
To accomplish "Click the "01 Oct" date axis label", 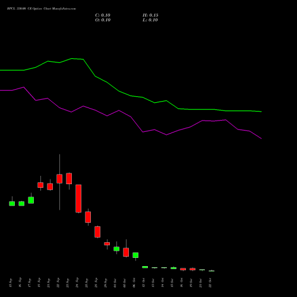I will 115,283.
